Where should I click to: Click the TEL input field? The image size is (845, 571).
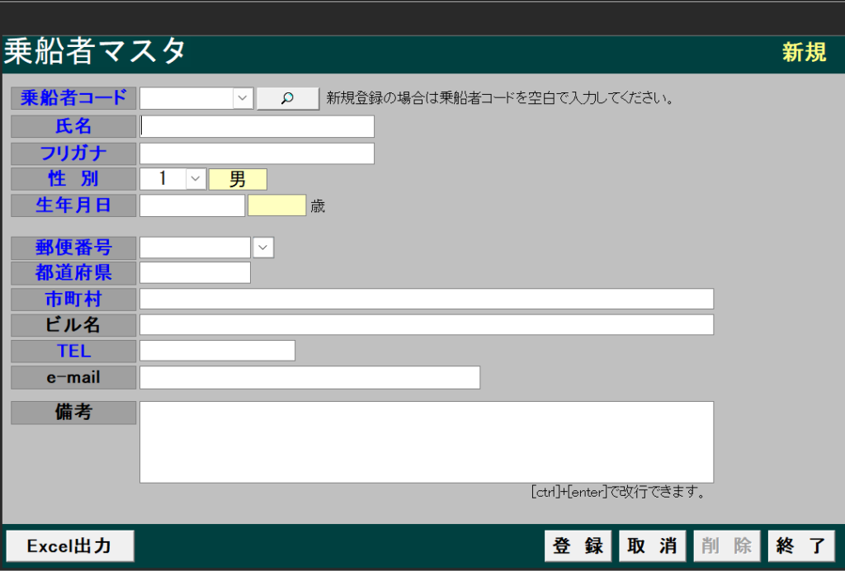click(x=217, y=351)
